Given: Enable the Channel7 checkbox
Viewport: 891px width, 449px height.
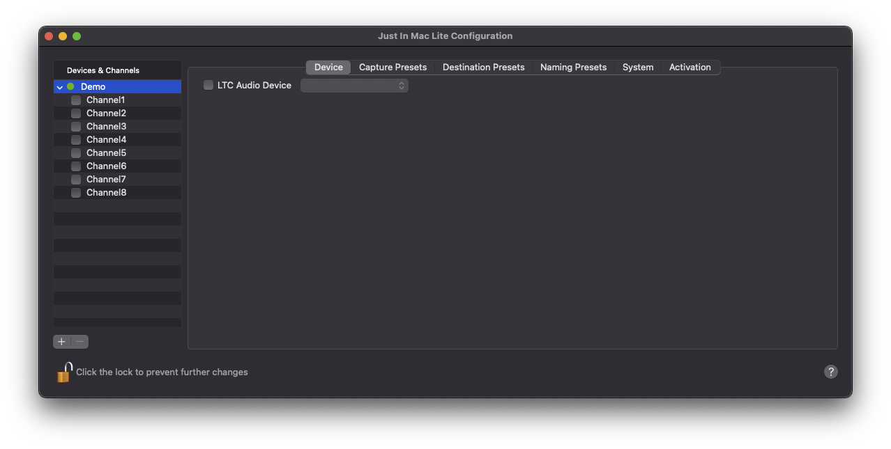Looking at the screenshot, I should pyautogui.click(x=76, y=180).
